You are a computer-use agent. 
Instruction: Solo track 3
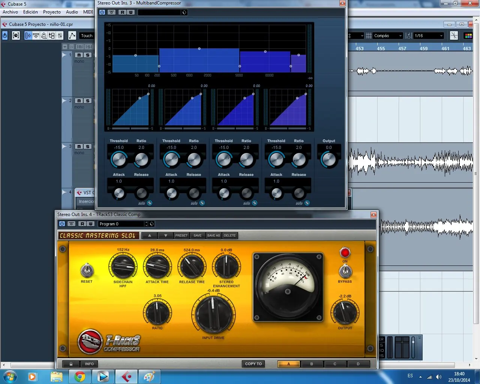click(x=88, y=147)
